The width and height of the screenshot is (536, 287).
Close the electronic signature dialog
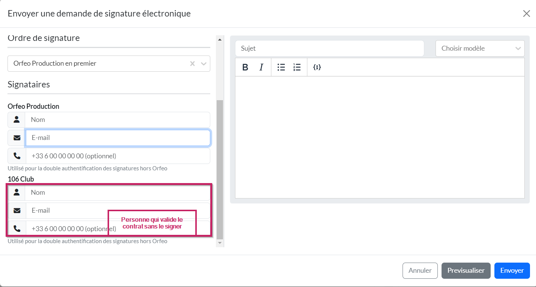click(526, 14)
